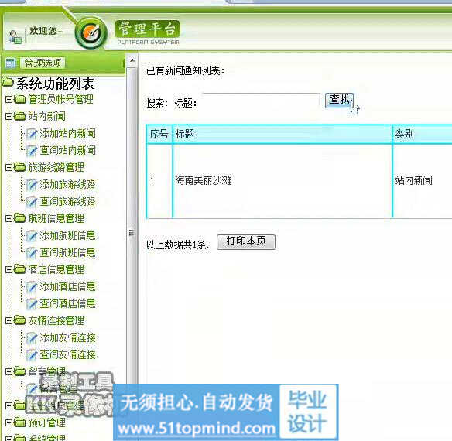The image size is (452, 441).
Task: Open 查询站内新闻 in the sidebar
Action: pyautogui.click(x=67, y=150)
